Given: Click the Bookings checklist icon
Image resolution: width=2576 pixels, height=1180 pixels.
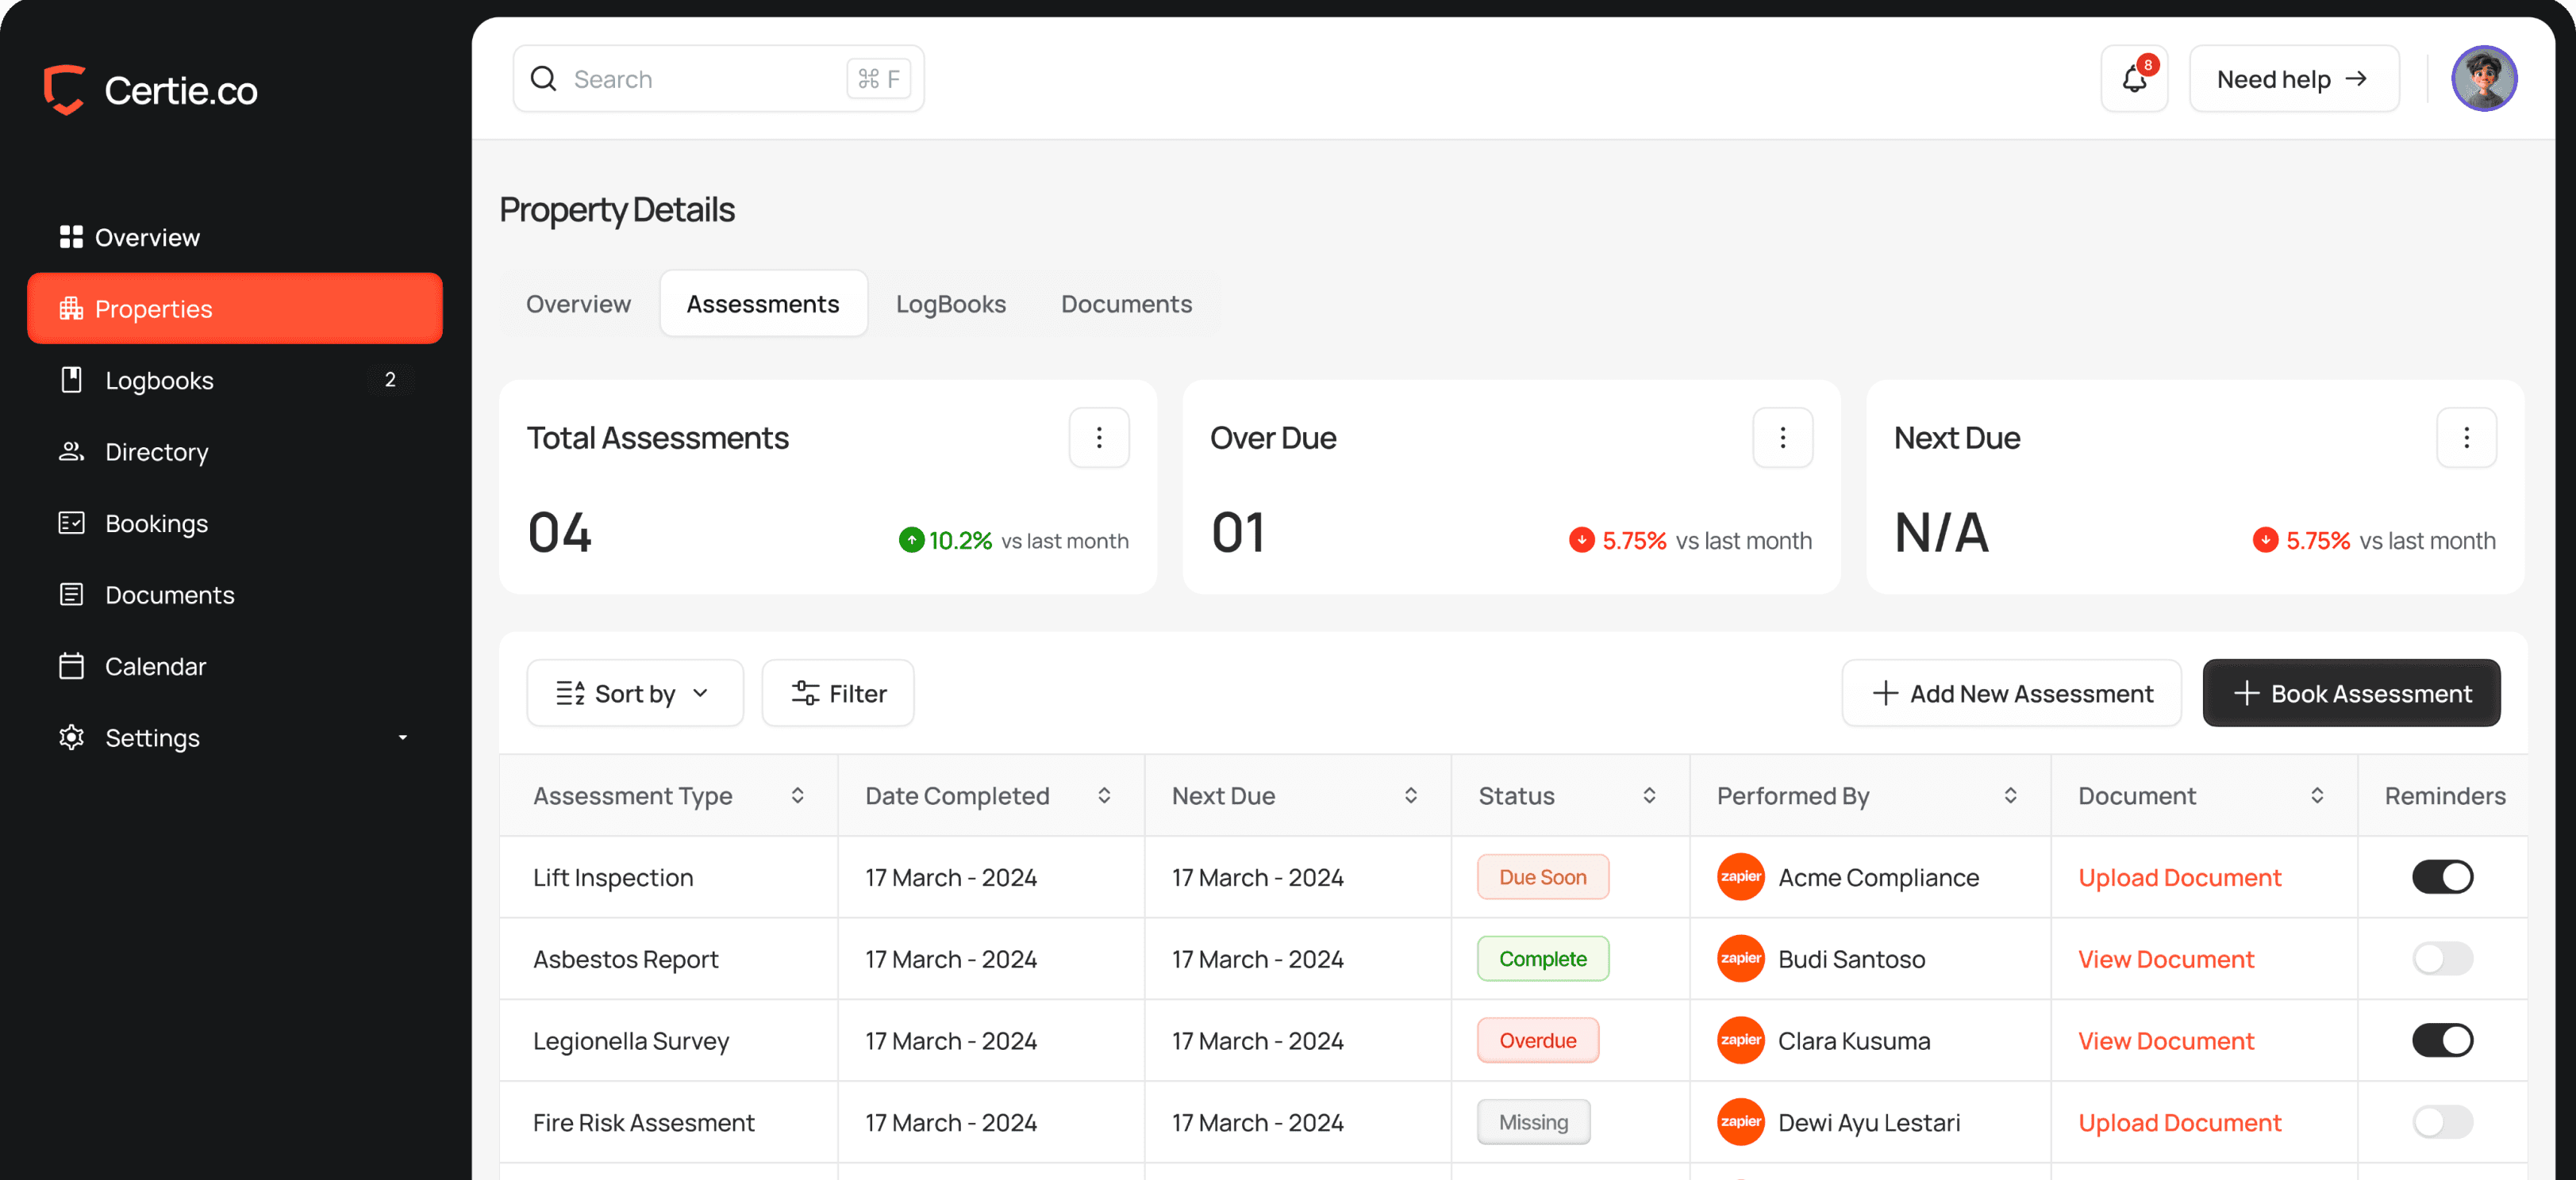Looking at the screenshot, I should pyautogui.click(x=71, y=523).
